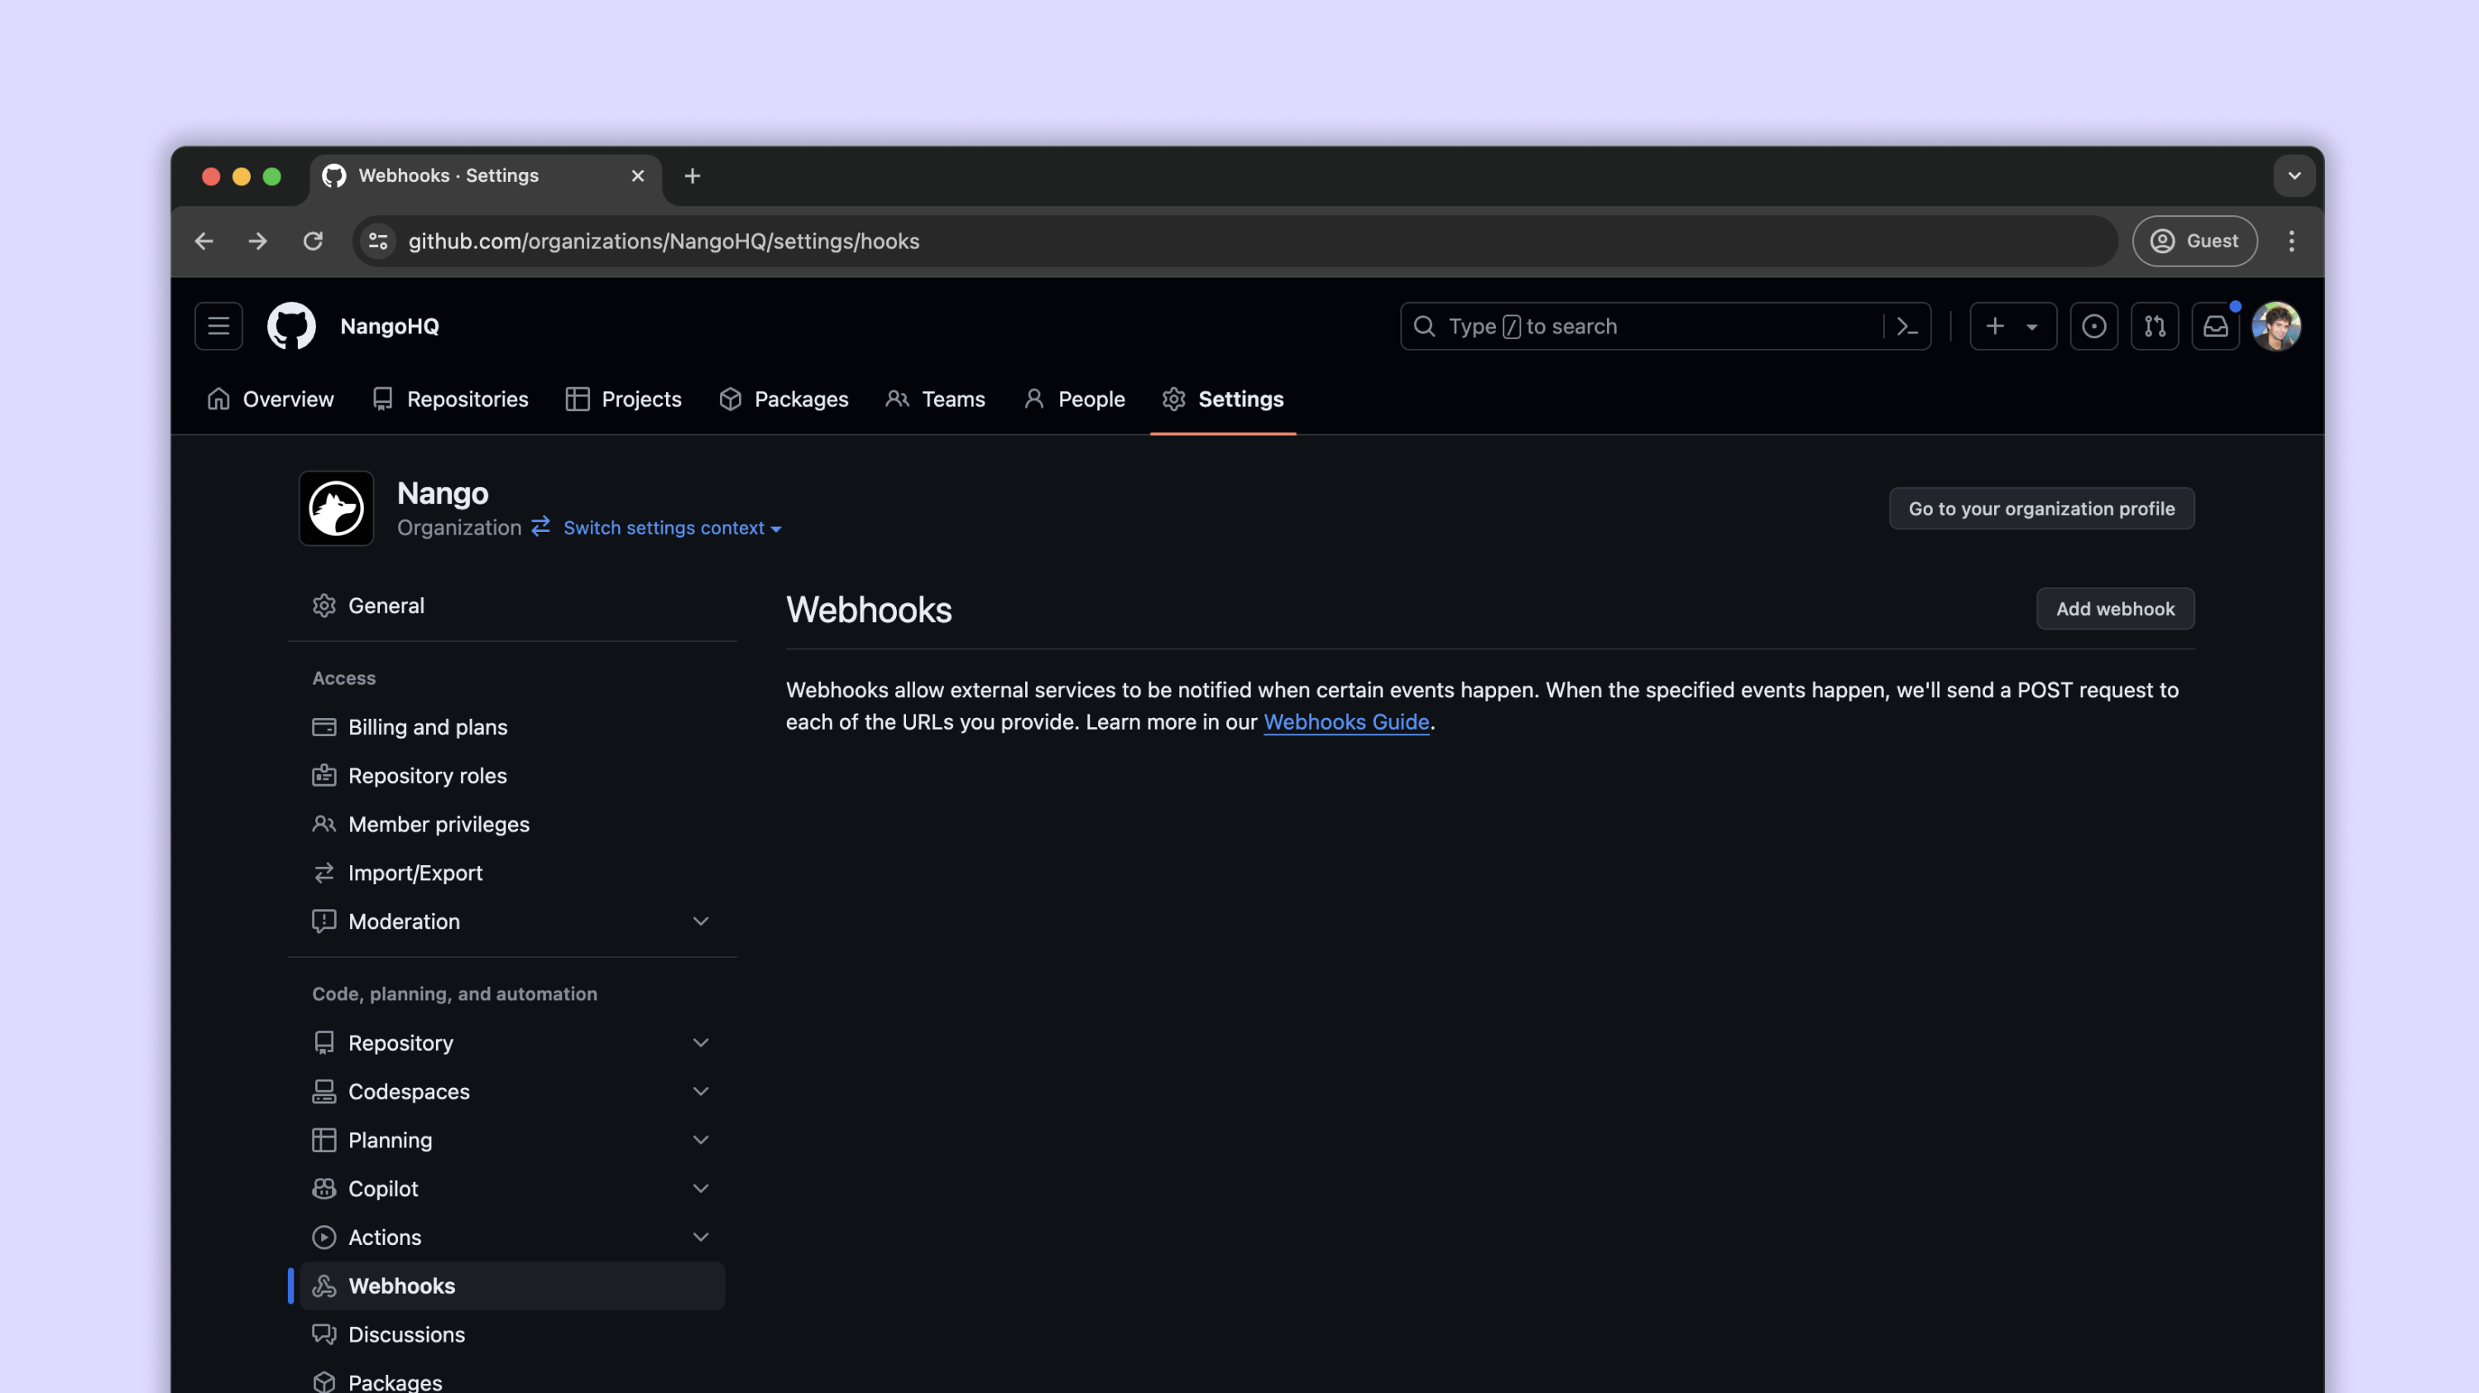This screenshot has height=1393, width=2479.
Task: Click the Copilot icon in sidebar
Action: (324, 1188)
